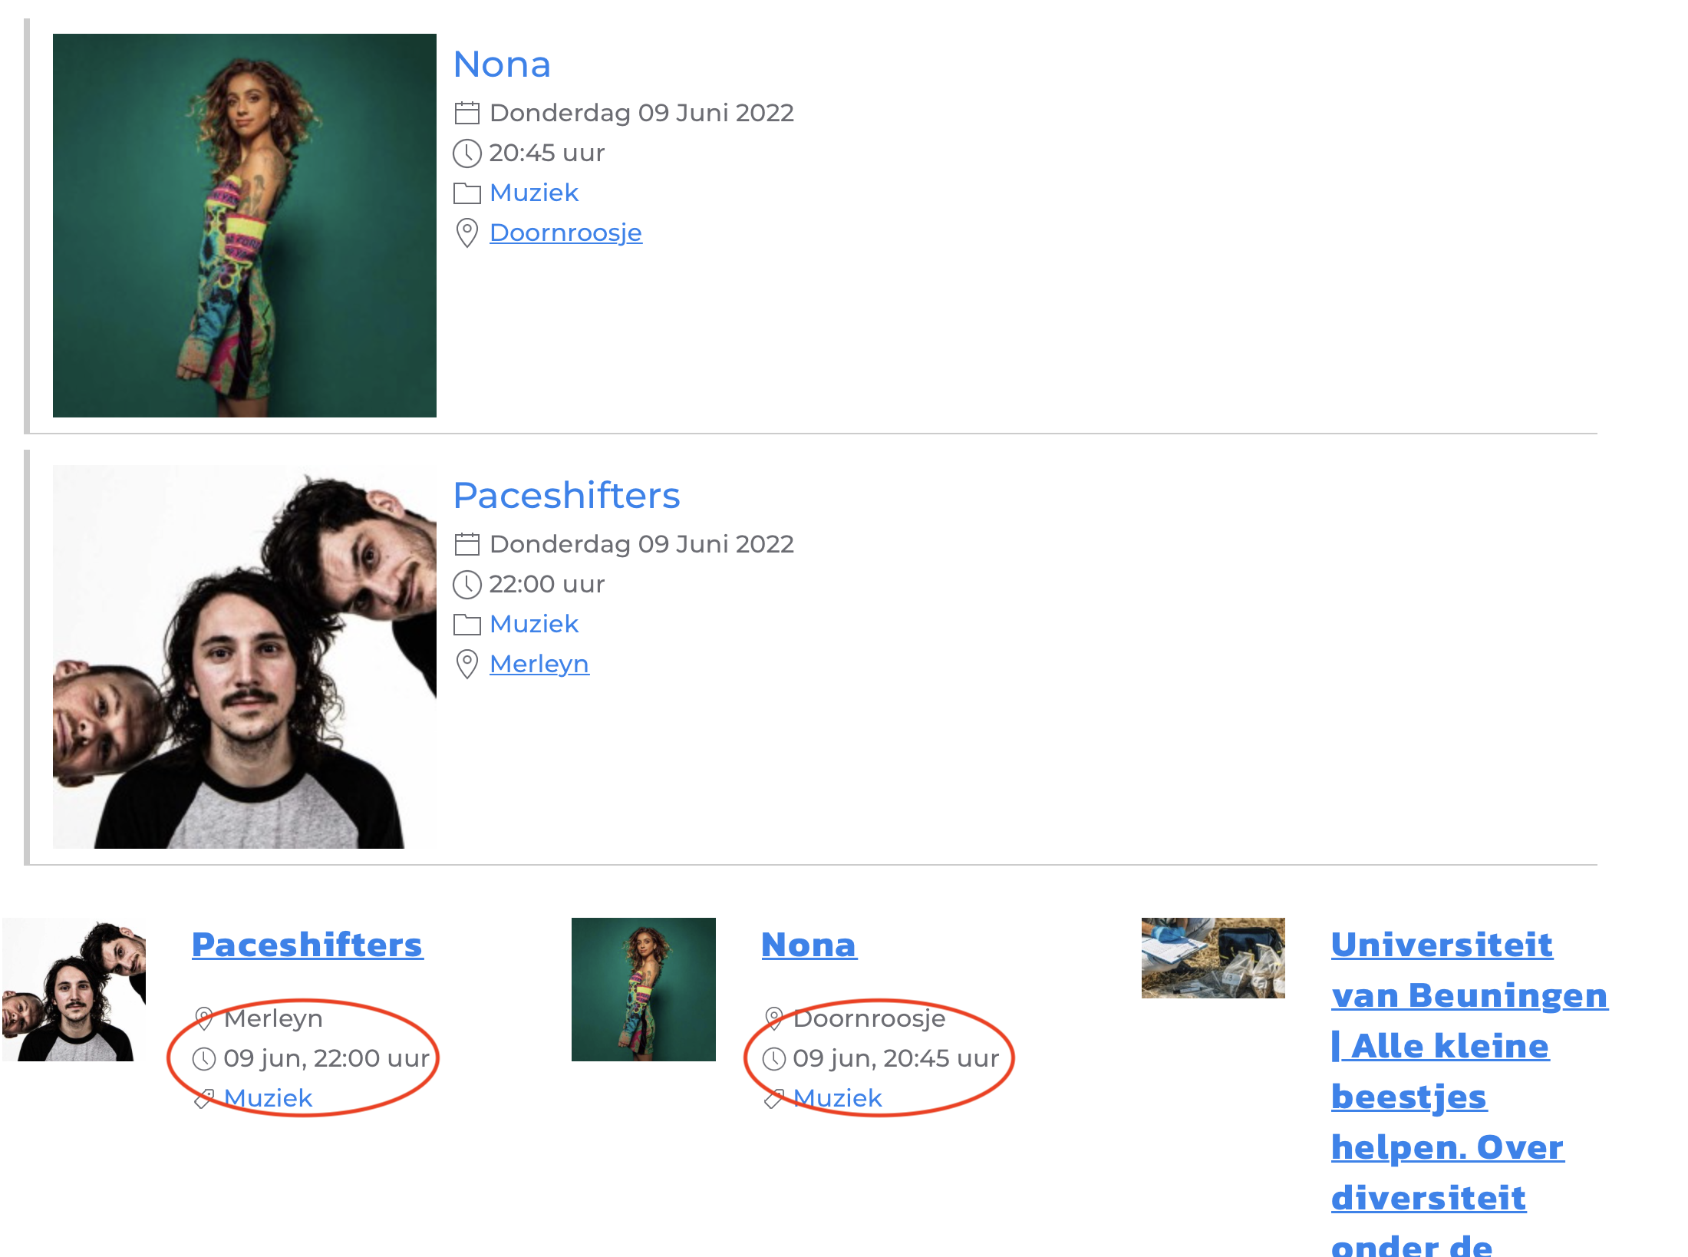Click clock icon beside 22:00 uur
The height and width of the screenshot is (1257, 1688).
[467, 585]
